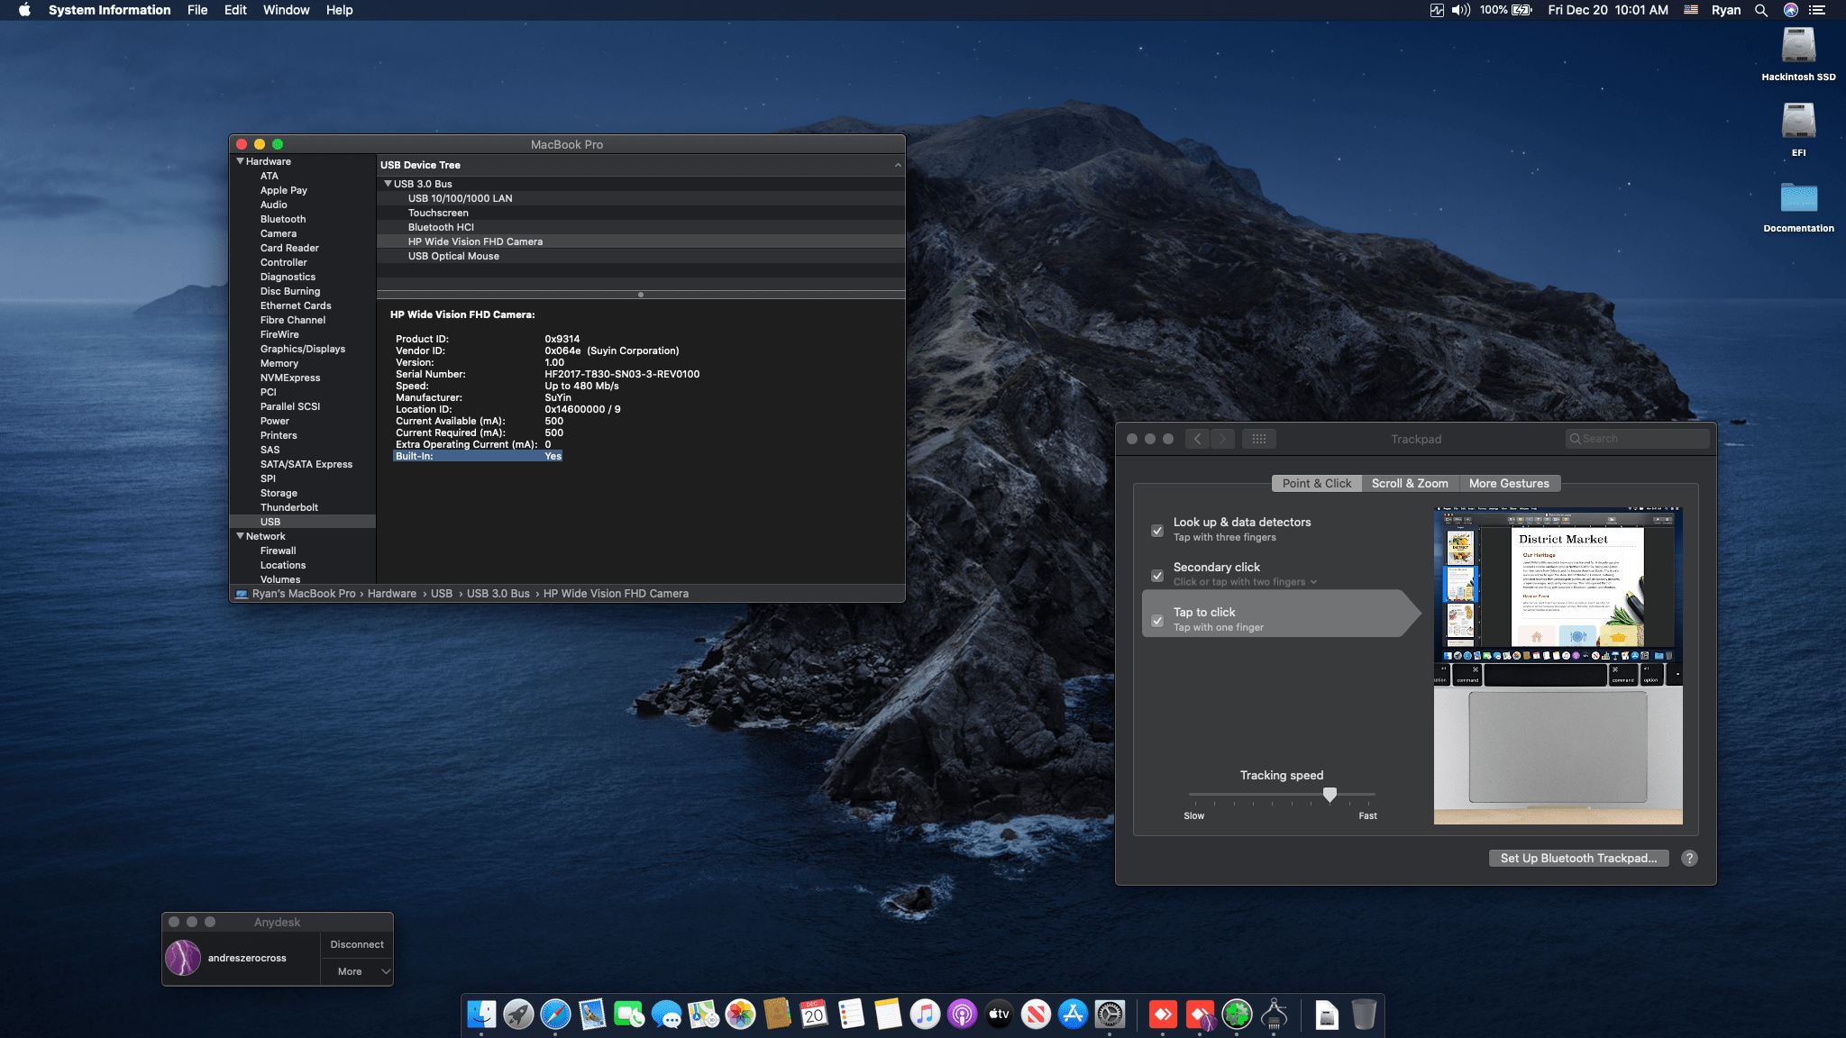The height and width of the screenshot is (1038, 1846).
Task: Click the Clover Configurator icon in the Dock
Action: point(1237,1015)
